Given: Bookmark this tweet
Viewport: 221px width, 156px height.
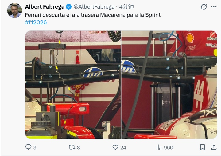Looking at the screenshot, I should pyautogui.click(x=202, y=147).
